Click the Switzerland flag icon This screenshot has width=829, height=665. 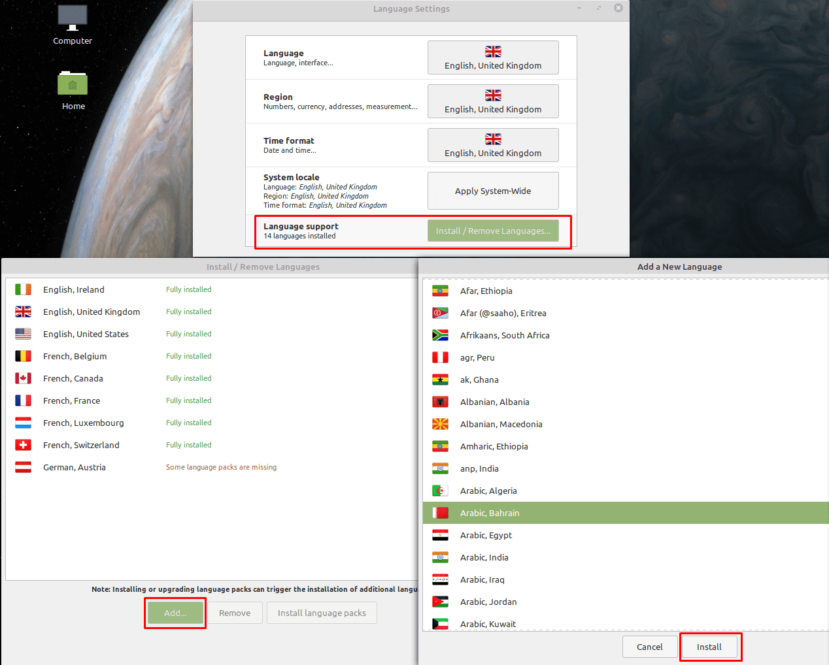point(24,445)
